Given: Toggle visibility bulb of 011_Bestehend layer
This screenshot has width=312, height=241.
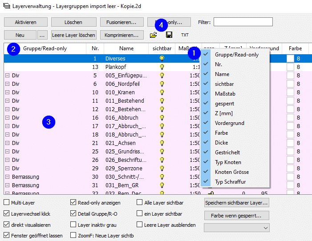Looking at the screenshot, I should 162,101.
